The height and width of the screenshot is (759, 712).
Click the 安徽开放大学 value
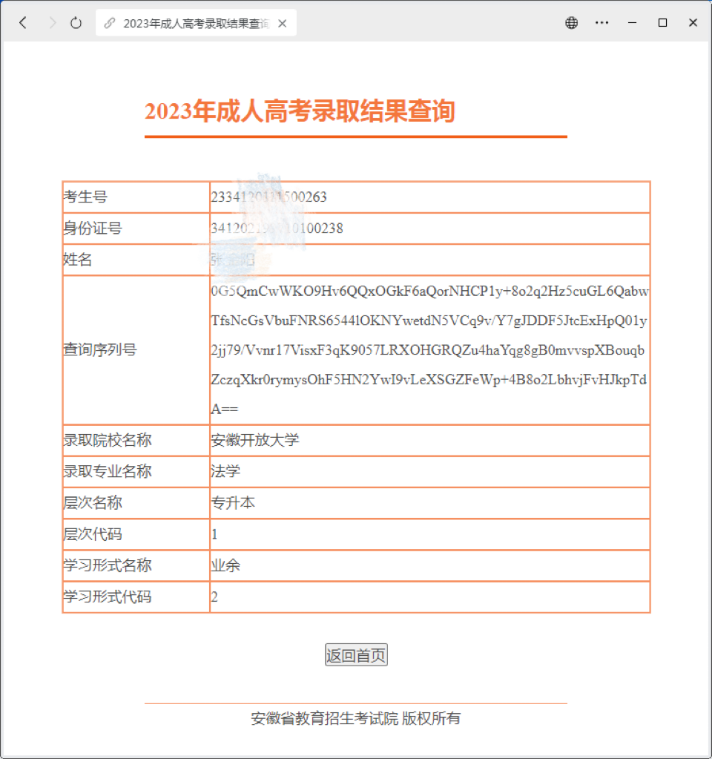click(x=255, y=441)
